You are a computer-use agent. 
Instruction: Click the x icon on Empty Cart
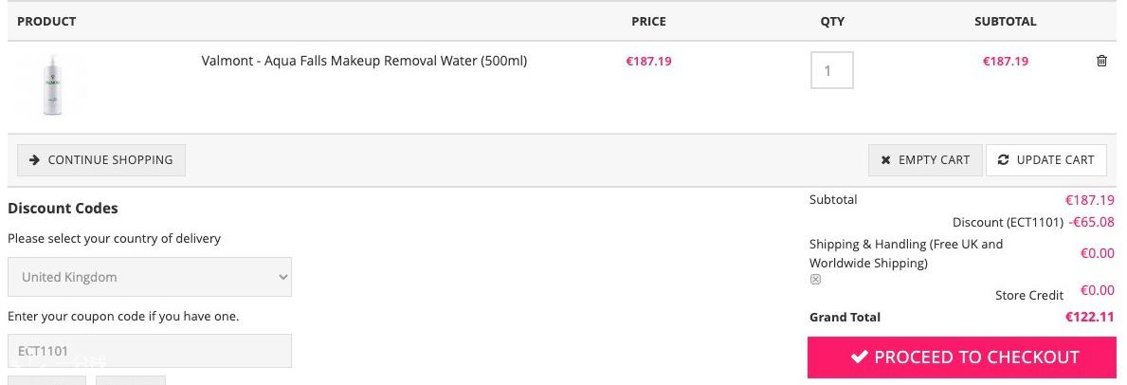(885, 159)
